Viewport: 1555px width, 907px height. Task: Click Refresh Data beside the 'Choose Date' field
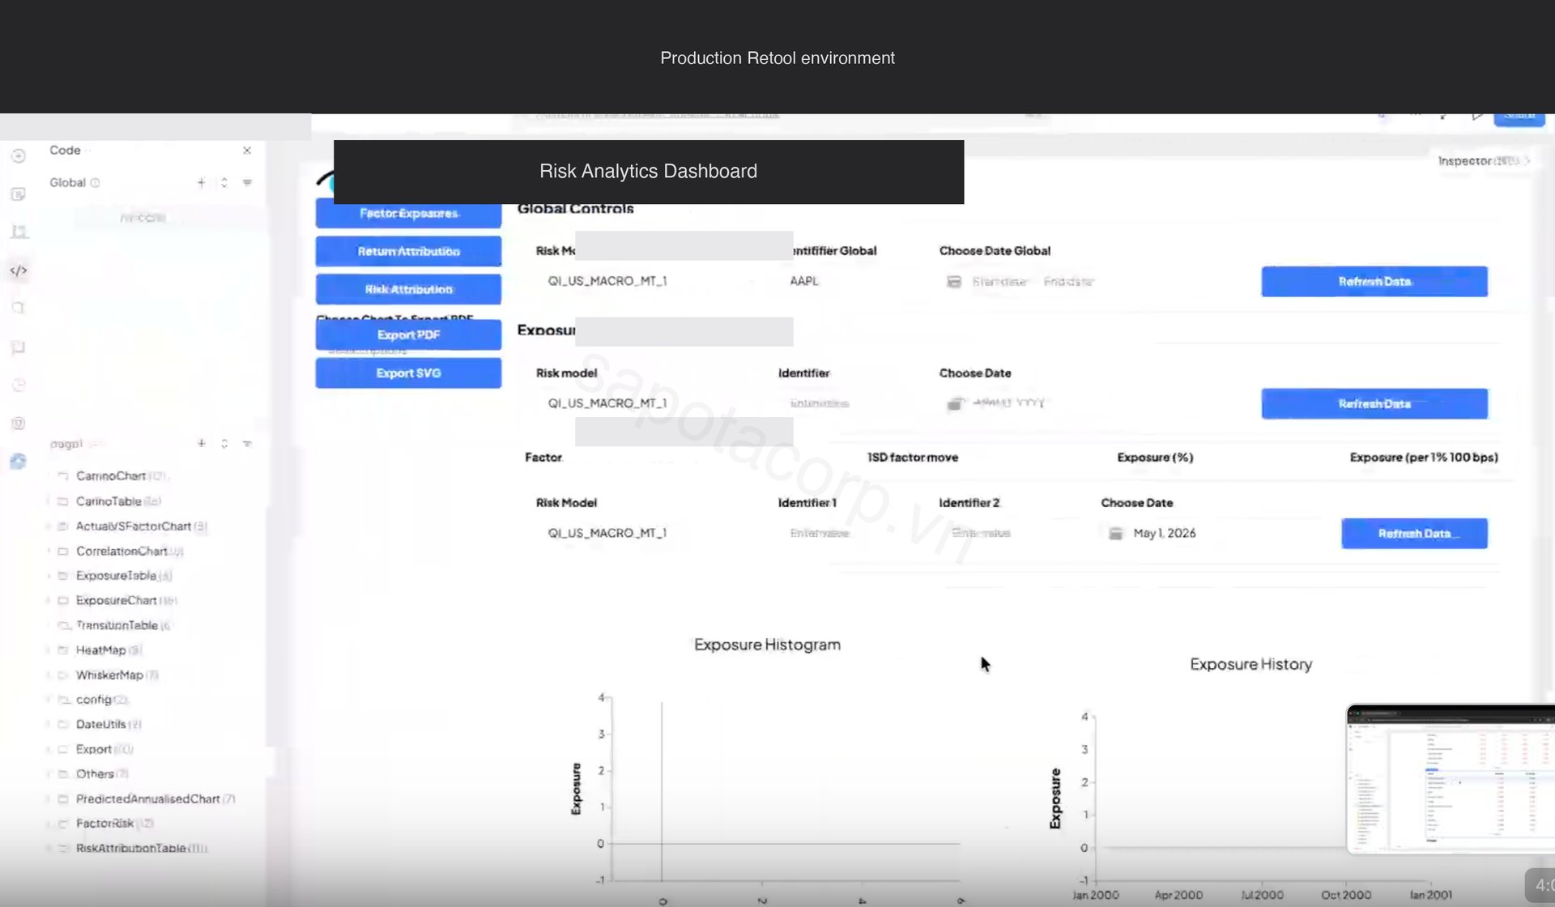coord(1374,404)
